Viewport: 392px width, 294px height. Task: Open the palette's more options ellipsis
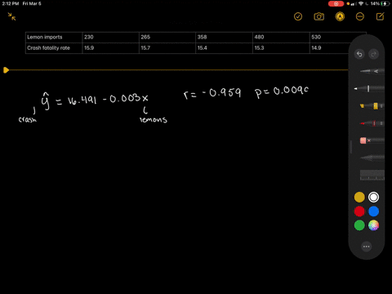367,247
